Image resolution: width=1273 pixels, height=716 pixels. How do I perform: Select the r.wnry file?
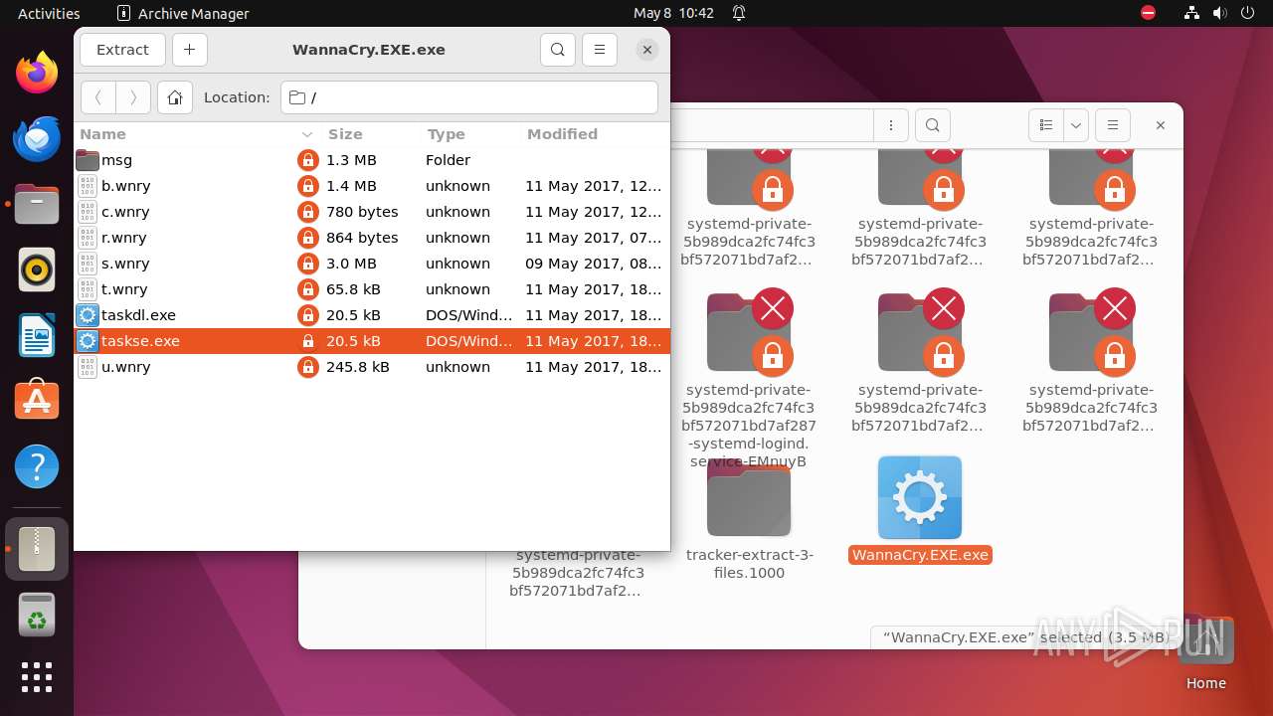click(372, 238)
